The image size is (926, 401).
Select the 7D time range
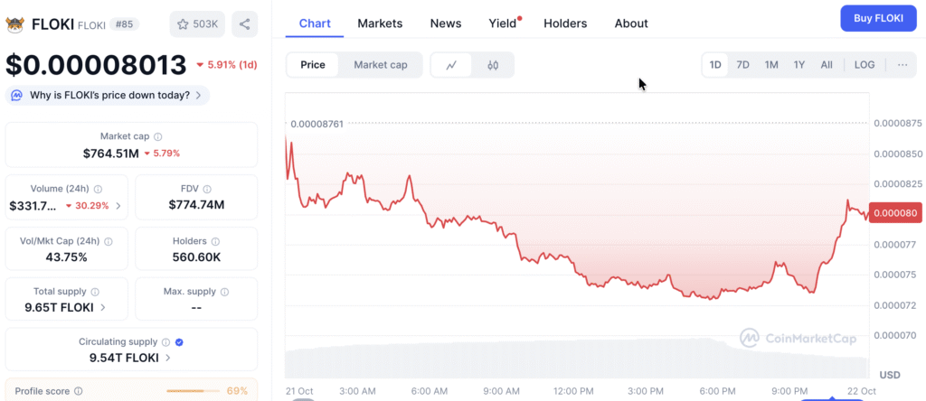pos(742,65)
